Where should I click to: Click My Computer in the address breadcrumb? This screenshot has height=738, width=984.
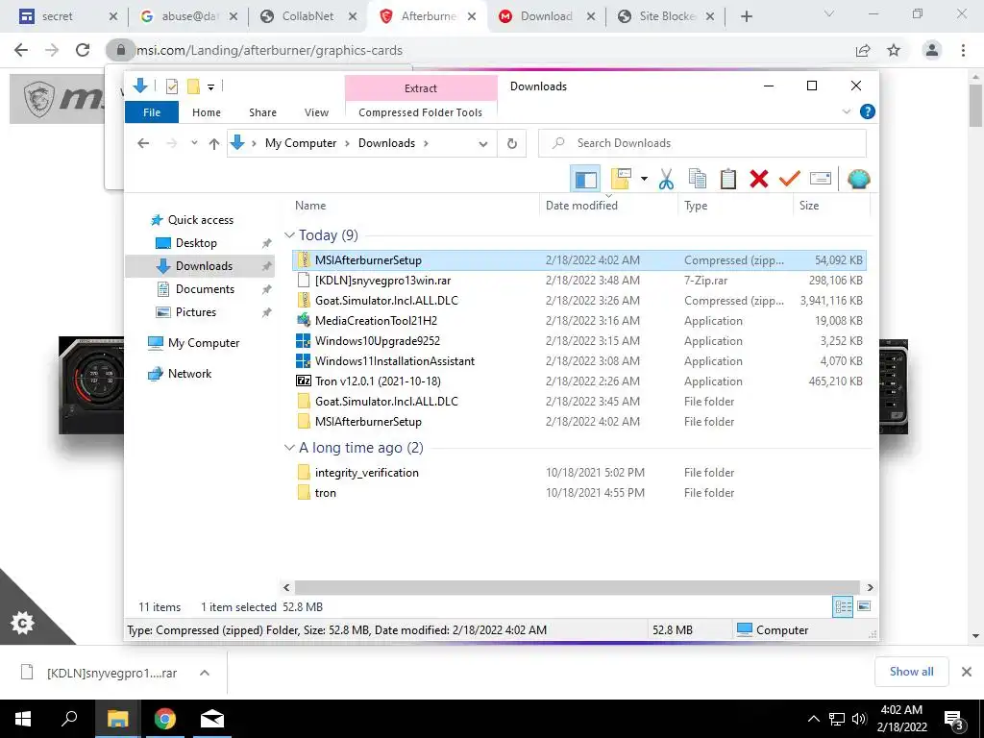point(301,143)
